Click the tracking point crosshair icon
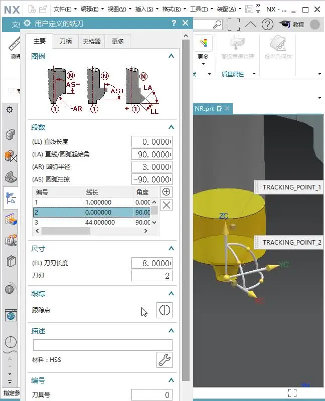The height and width of the screenshot is (401, 325). click(x=165, y=310)
